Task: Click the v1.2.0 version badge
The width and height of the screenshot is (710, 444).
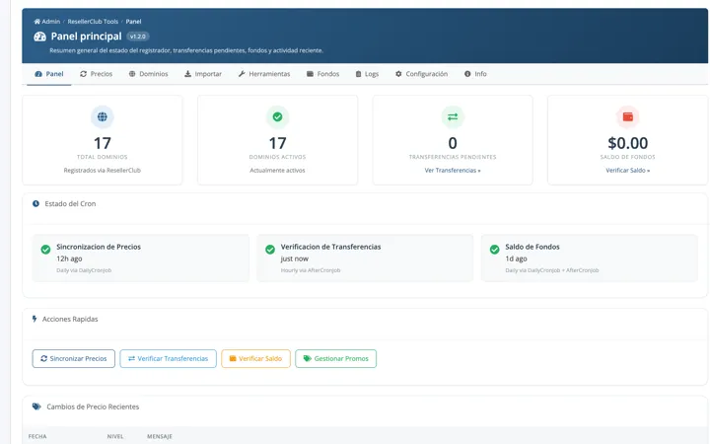Action: (138, 37)
